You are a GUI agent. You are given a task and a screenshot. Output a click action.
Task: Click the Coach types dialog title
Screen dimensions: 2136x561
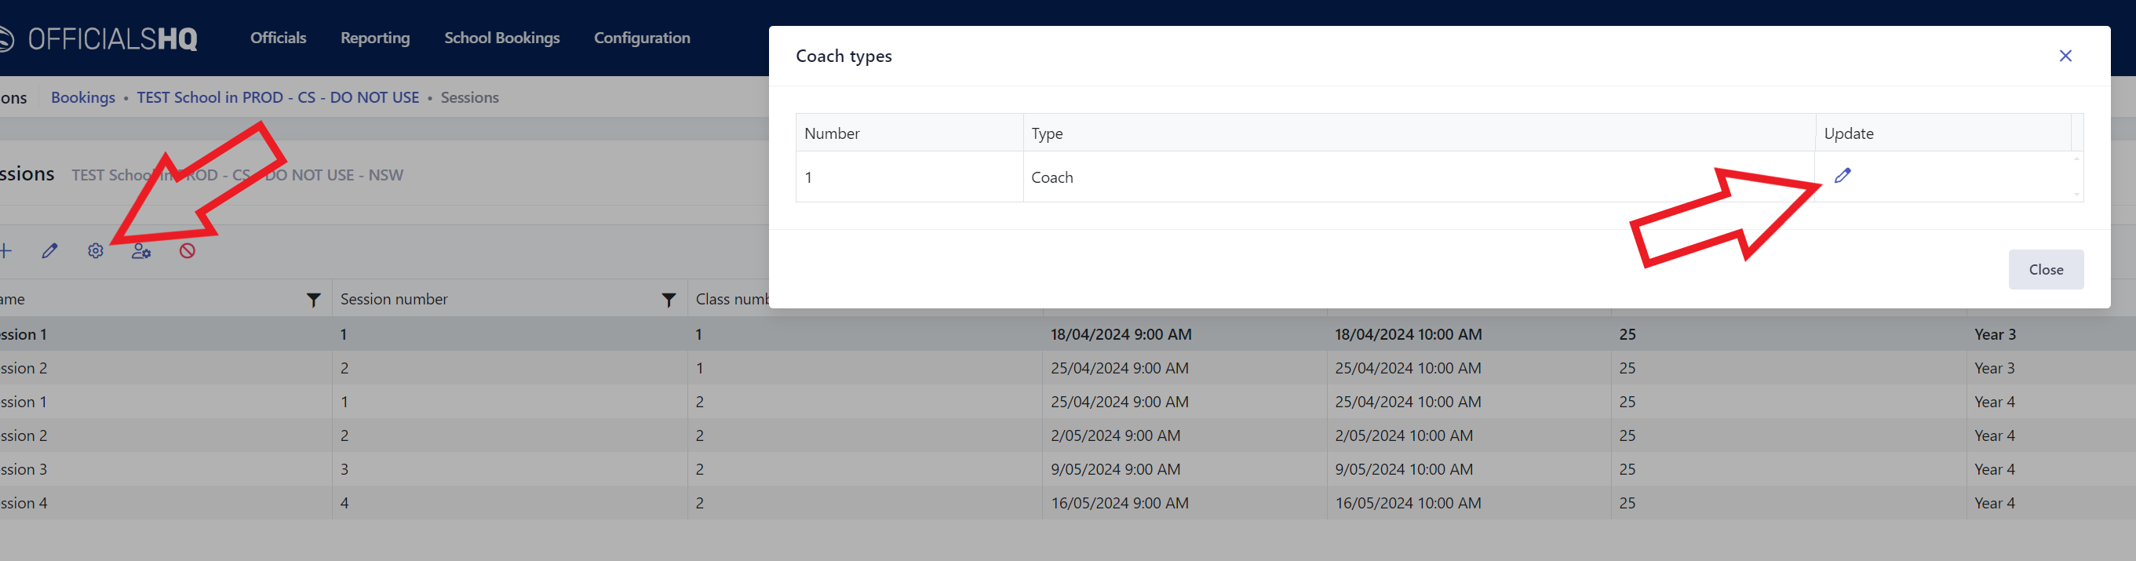pyautogui.click(x=844, y=56)
